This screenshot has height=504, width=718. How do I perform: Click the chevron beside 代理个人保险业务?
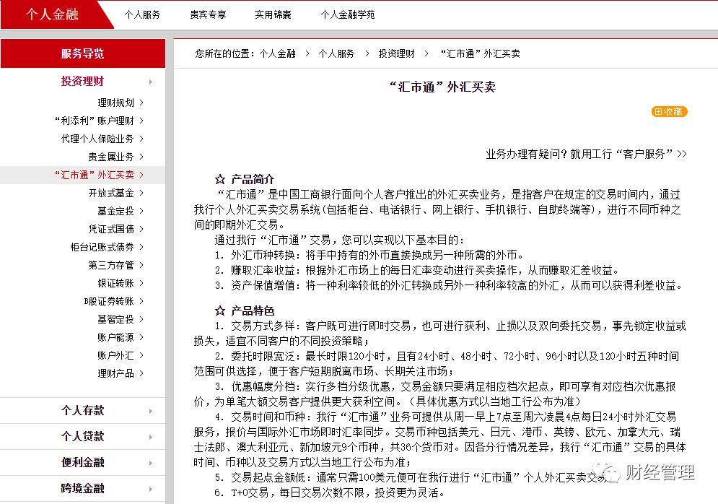(x=141, y=139)
